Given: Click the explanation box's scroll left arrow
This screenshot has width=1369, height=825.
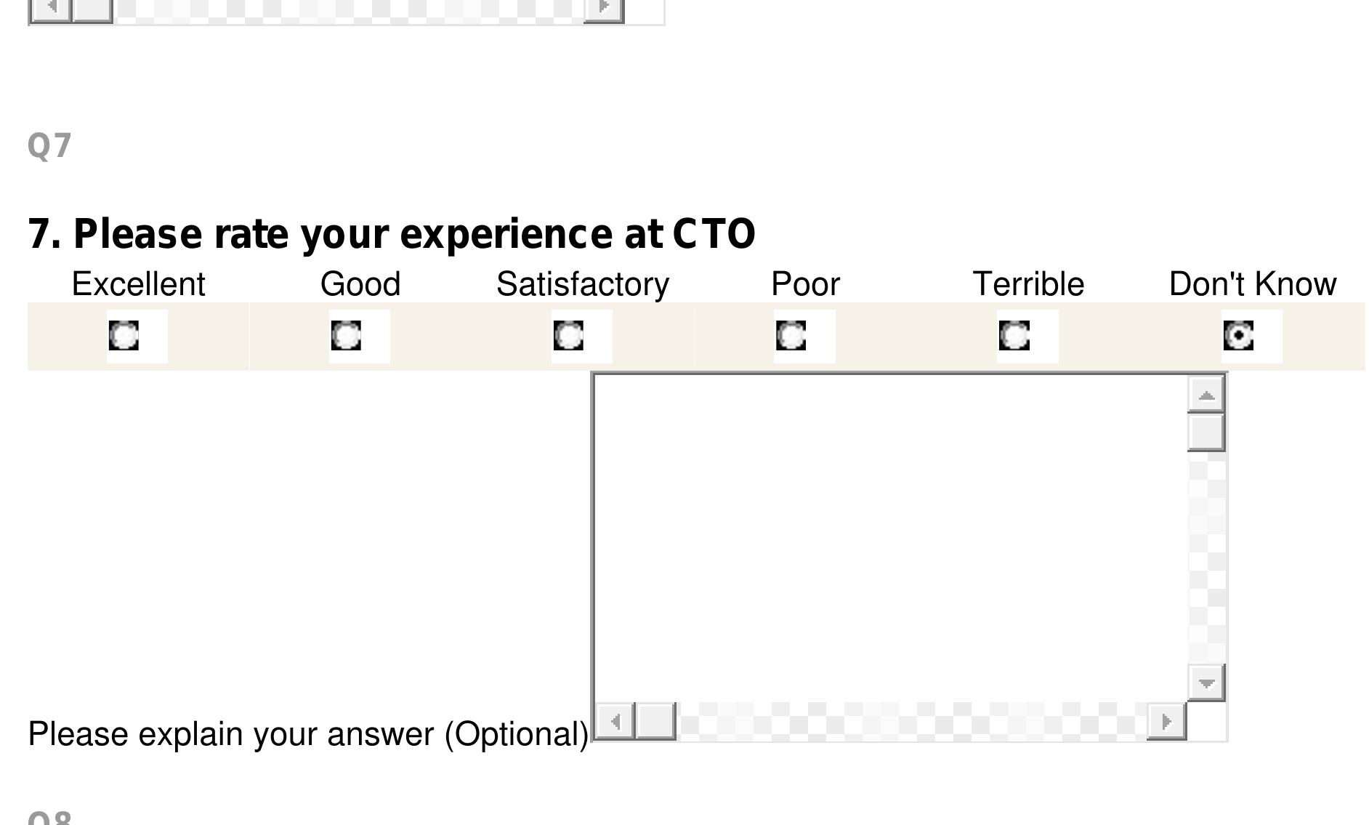Looking at the screenshot, I should (x=615, y=721).
